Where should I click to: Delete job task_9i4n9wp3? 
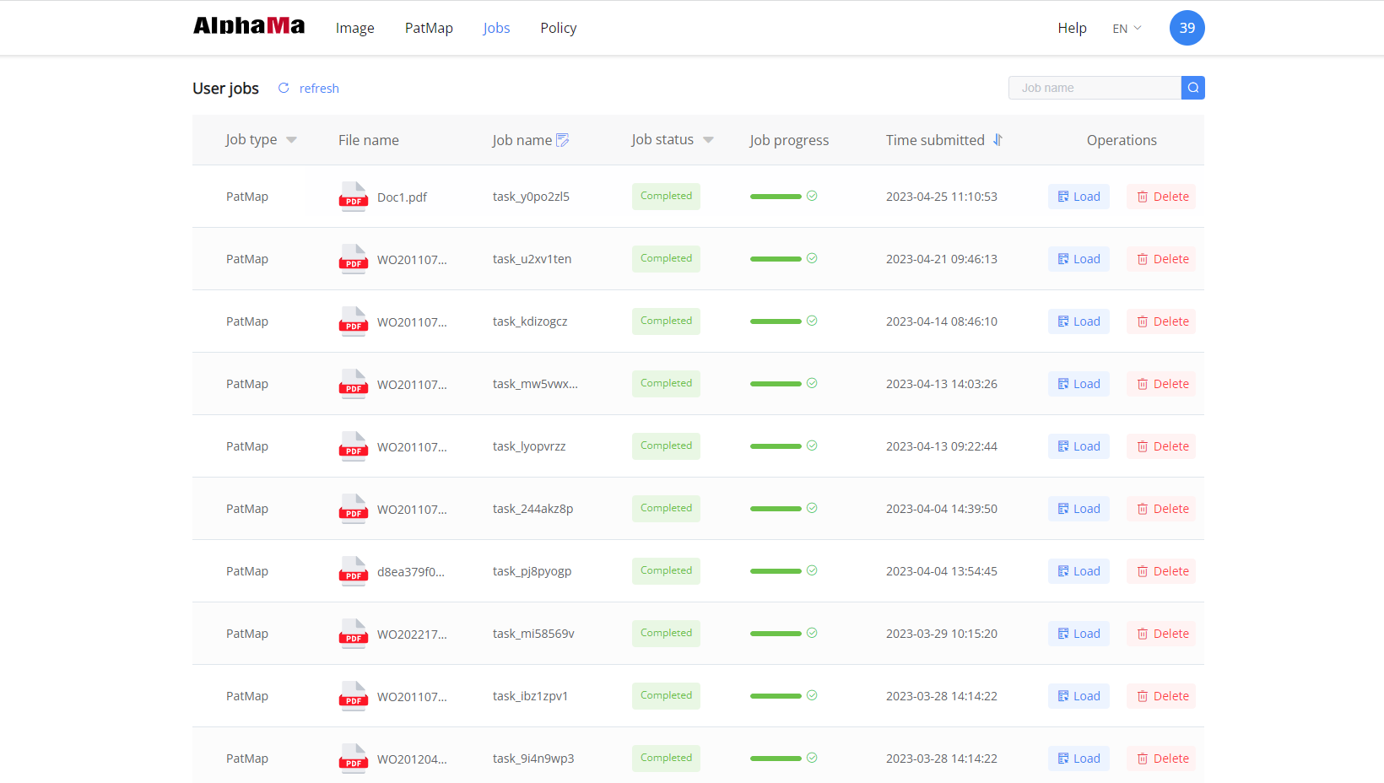coord(1161,759)
